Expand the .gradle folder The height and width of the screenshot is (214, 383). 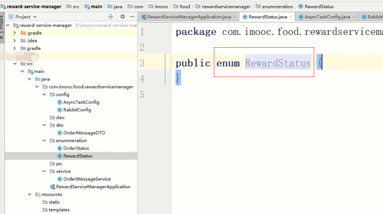pos(14,33)
